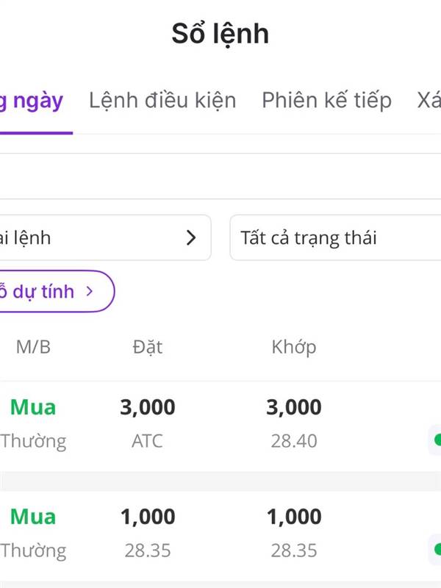Screen dimensions: 441x588
Task: Tap the "Thường" label on the first order
Action: click(33, 441)
